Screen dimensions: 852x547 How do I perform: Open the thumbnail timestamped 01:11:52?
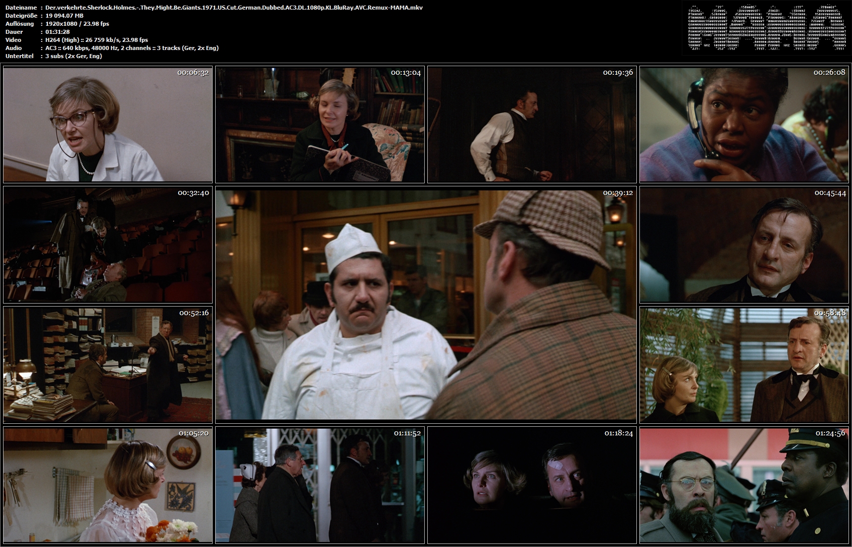(320, 485)
